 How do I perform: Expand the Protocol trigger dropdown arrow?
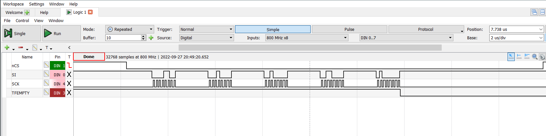coord(462,31)
